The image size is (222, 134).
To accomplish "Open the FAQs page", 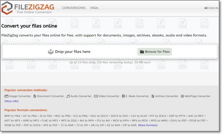I will point(94,8).
